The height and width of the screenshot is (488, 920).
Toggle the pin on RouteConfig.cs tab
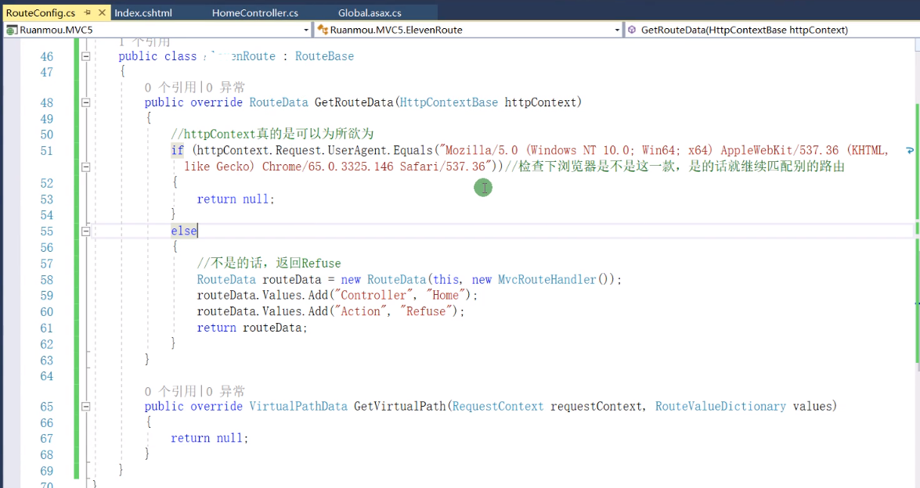(x=88, y=13)
